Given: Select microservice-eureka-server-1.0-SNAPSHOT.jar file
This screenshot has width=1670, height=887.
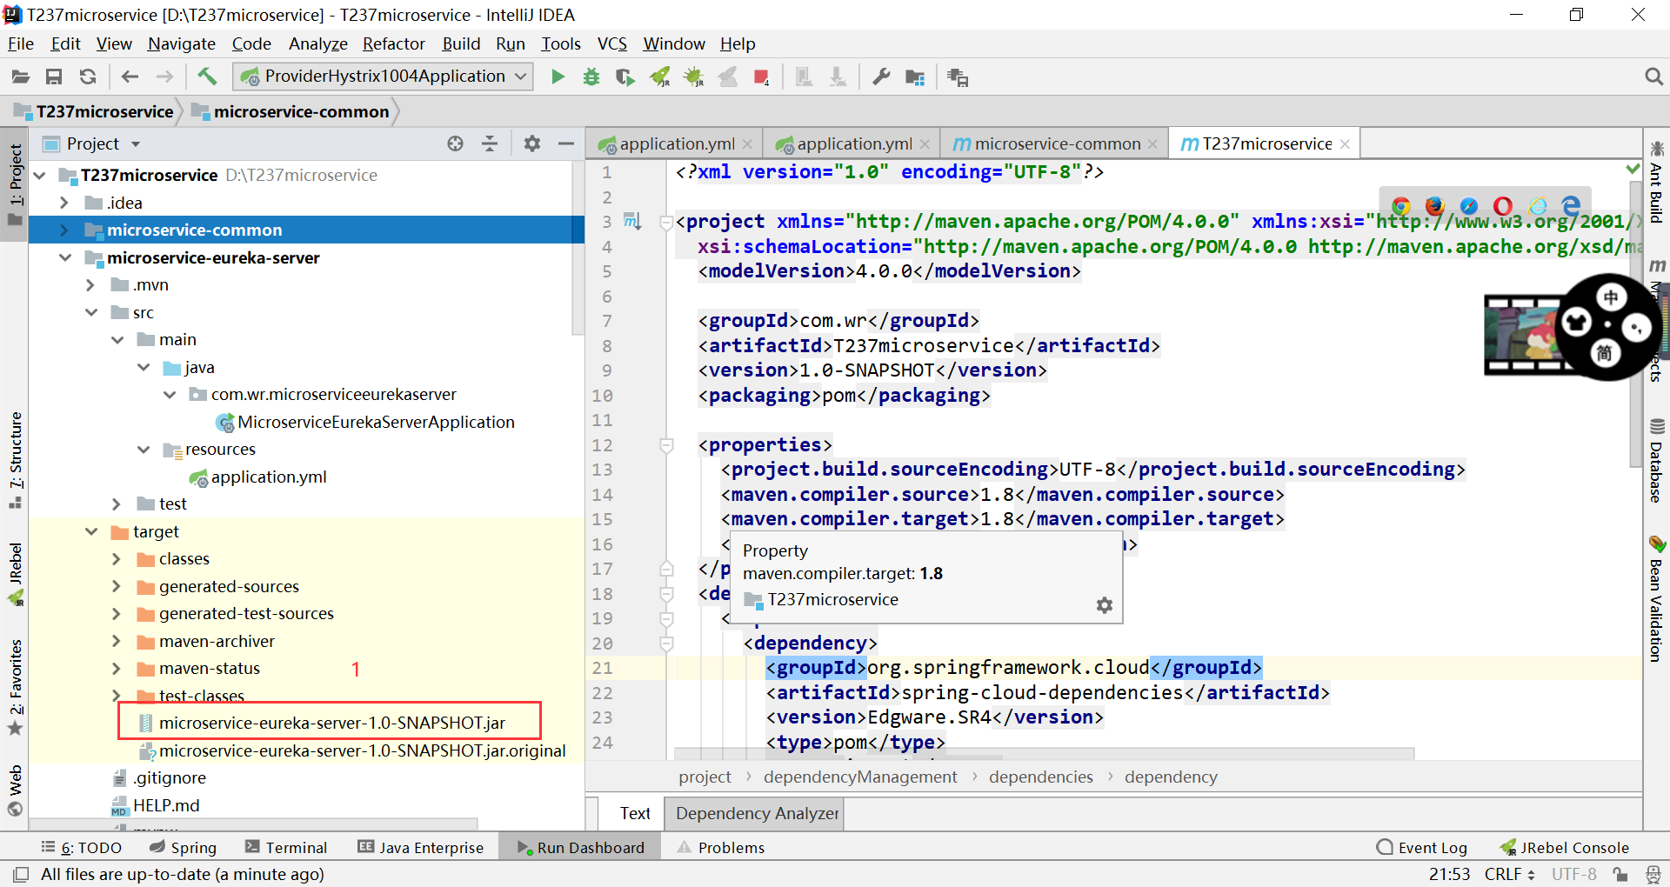Looking at the screenshot, I should pos(332,723).
